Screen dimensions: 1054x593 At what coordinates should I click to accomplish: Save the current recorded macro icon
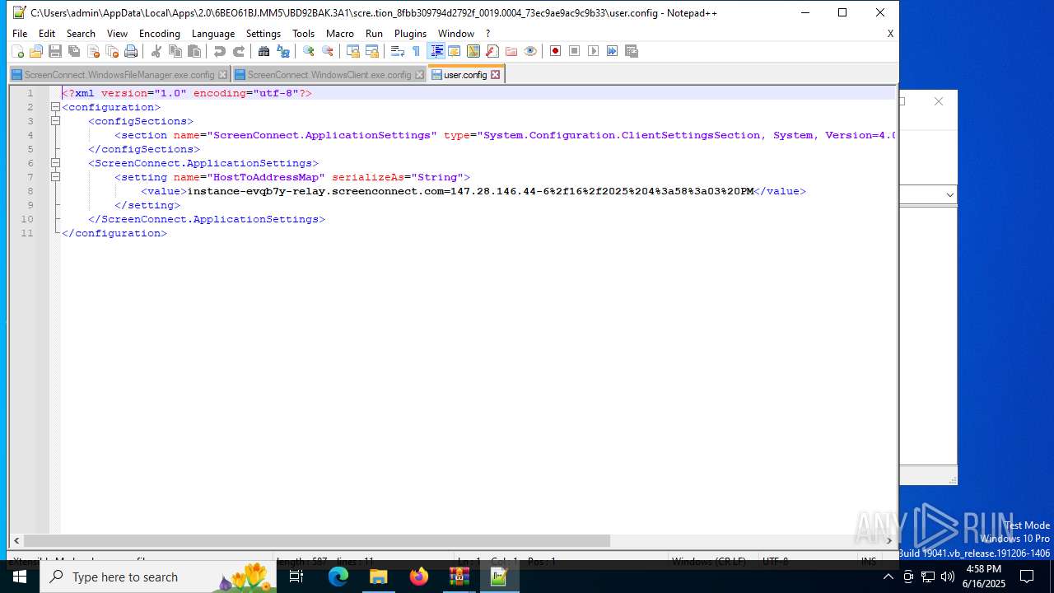(632, 51)
